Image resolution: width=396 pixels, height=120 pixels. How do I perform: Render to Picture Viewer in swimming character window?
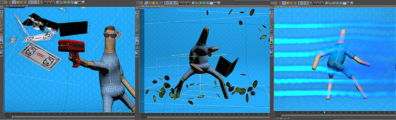coord(319,3)
